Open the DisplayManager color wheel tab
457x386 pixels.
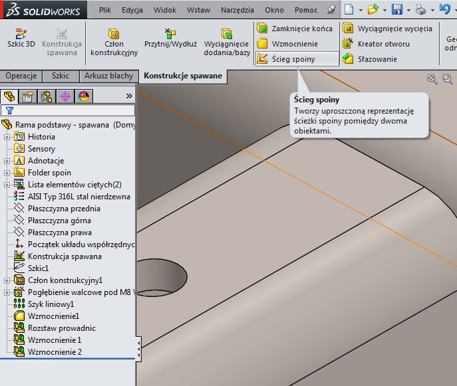pos(83,96)
